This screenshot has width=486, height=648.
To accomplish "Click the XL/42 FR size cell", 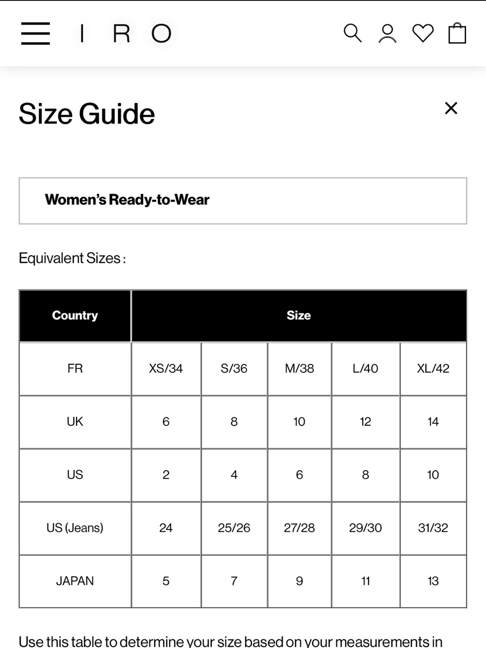I will (x=433, y=368).
